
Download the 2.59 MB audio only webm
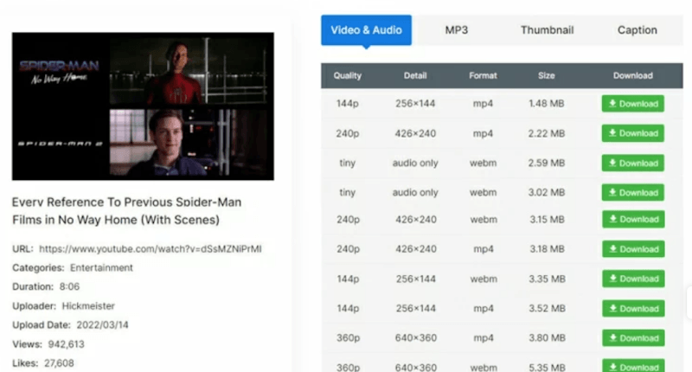coord(633,163)
